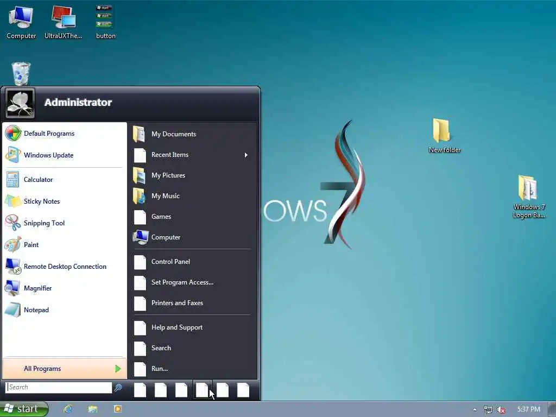Open My Documents folder
Viewport: 556px width, 417px height.
pos(193,134)
